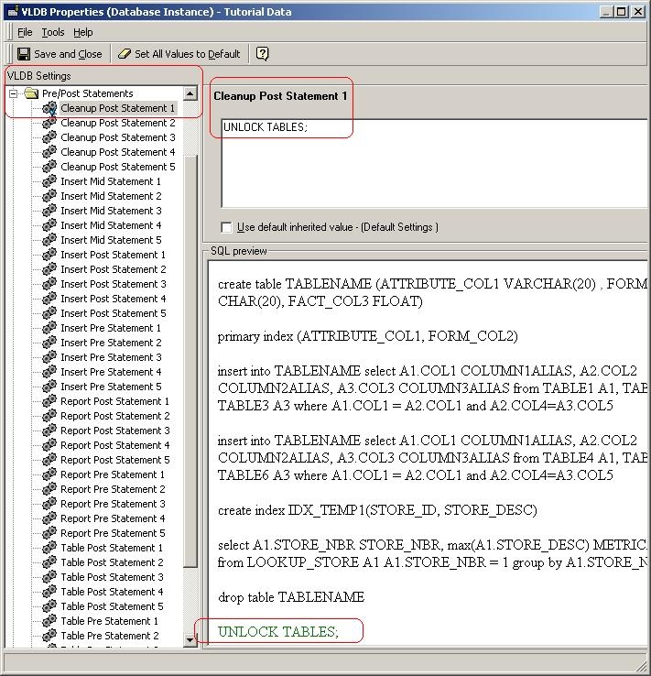Collapse the Pre/Post Statements tree node

[x=14, y=93]
